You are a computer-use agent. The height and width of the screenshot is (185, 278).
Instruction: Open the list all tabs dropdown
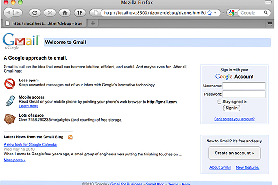(x=270, y=23)
